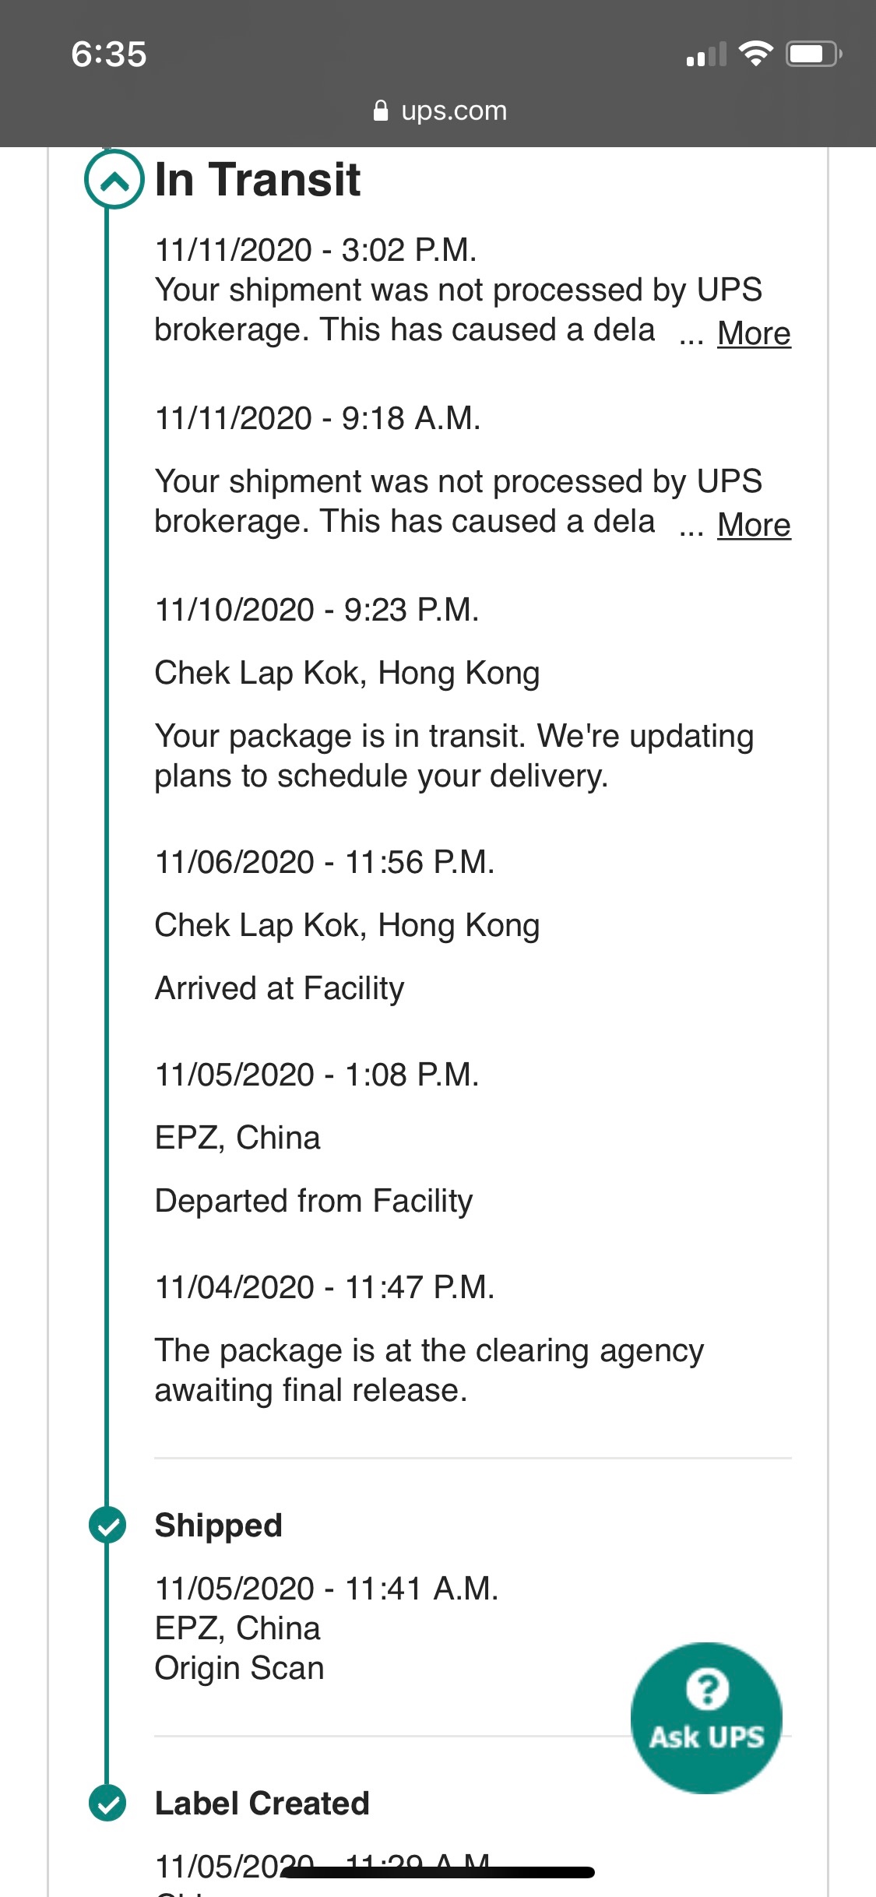Tap the battery status icon

point(814,54)
